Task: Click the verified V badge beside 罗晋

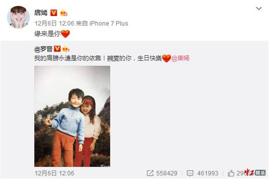Action: [57, 49]
